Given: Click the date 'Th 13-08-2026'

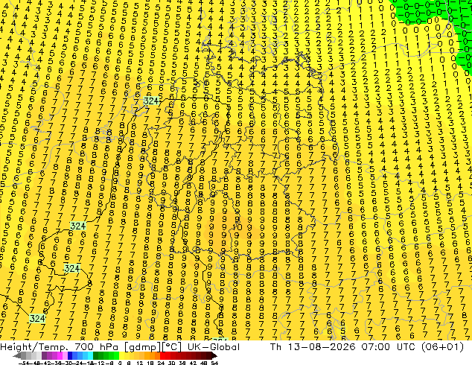Looking at the screenshot, I should coord(313,347).
